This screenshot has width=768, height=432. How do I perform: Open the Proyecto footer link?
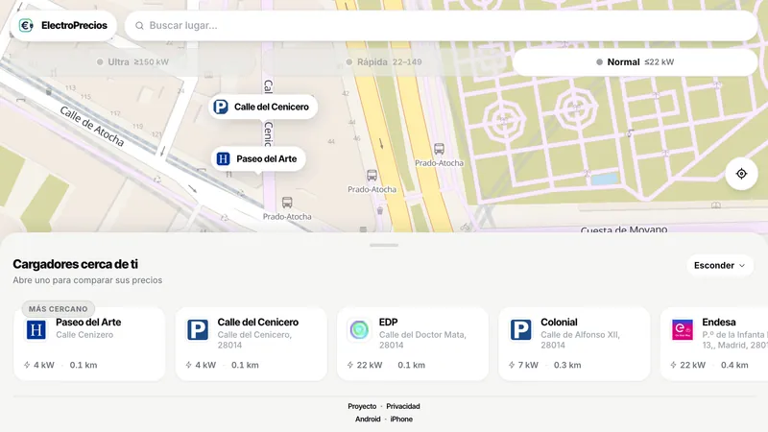[362, 406]
